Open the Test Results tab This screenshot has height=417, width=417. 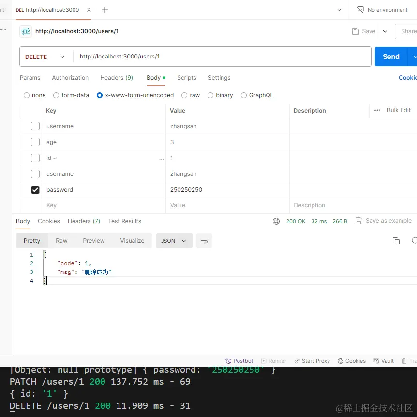pos(125,221)
